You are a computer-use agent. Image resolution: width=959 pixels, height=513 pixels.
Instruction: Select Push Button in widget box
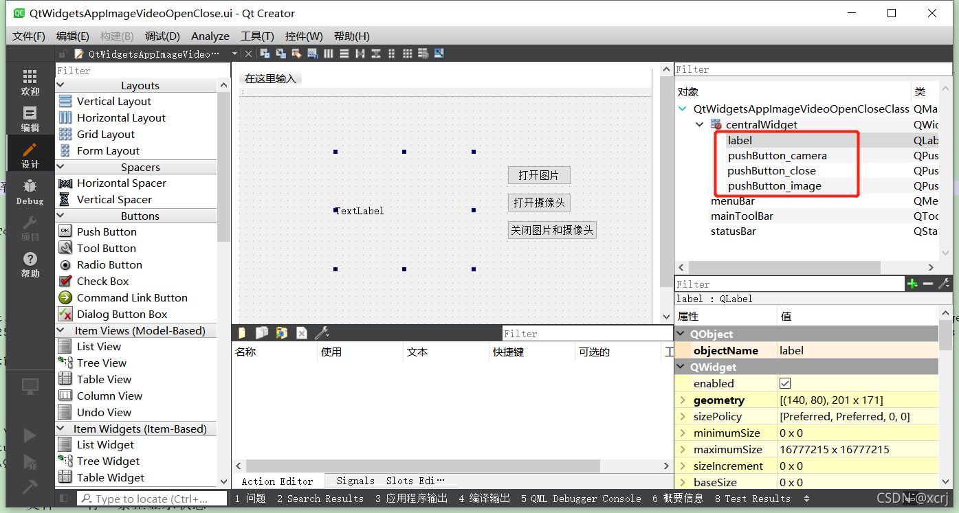(107, 231)
